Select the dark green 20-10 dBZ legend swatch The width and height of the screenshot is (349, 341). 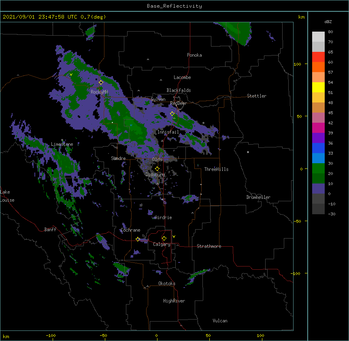pyautogui.click(x=318, y=179)
